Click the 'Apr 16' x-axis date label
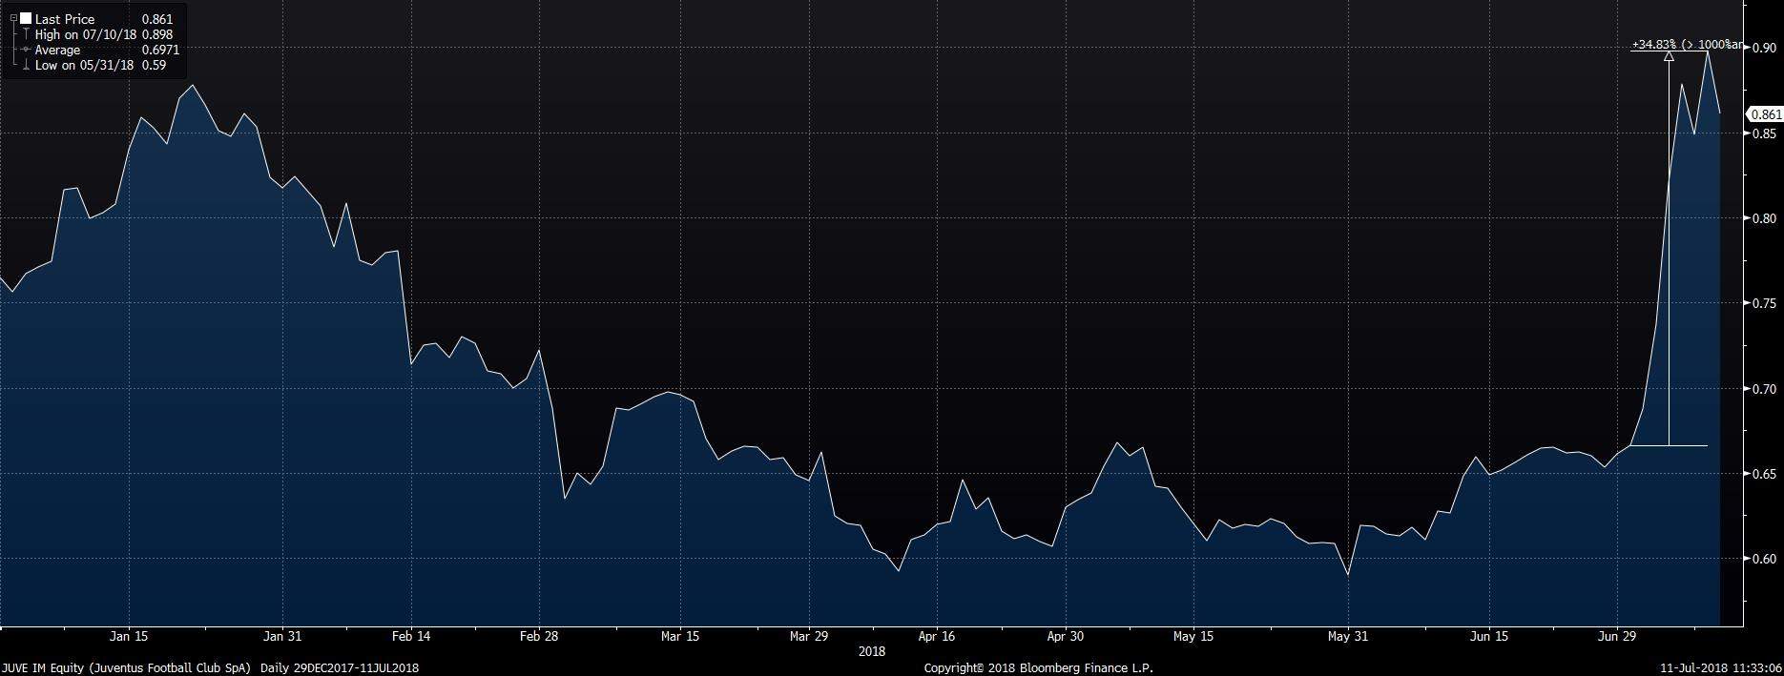This screenshot has height=676, width=1784. click(937, 636)
